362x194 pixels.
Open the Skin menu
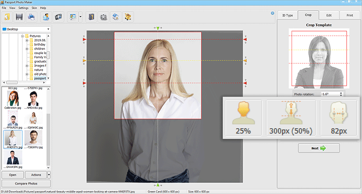click(x=34, y=8)
